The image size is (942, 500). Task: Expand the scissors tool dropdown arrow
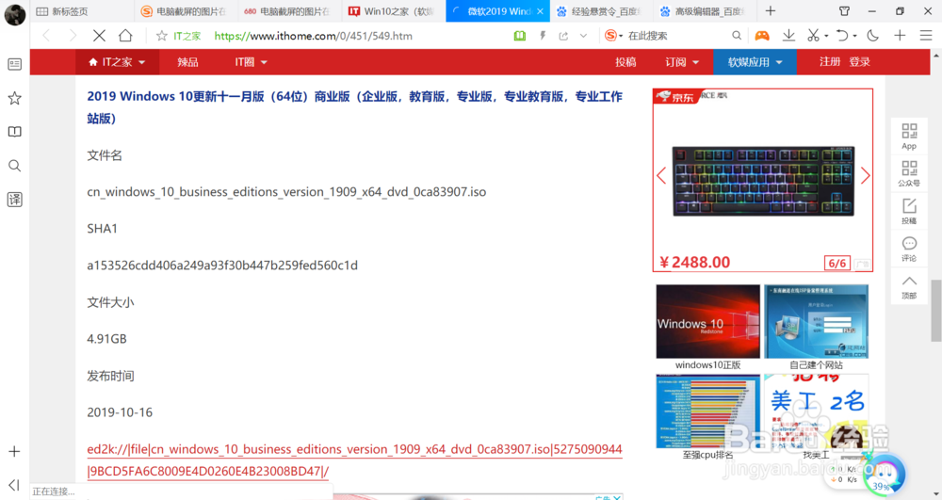click(x=827, y=36)
